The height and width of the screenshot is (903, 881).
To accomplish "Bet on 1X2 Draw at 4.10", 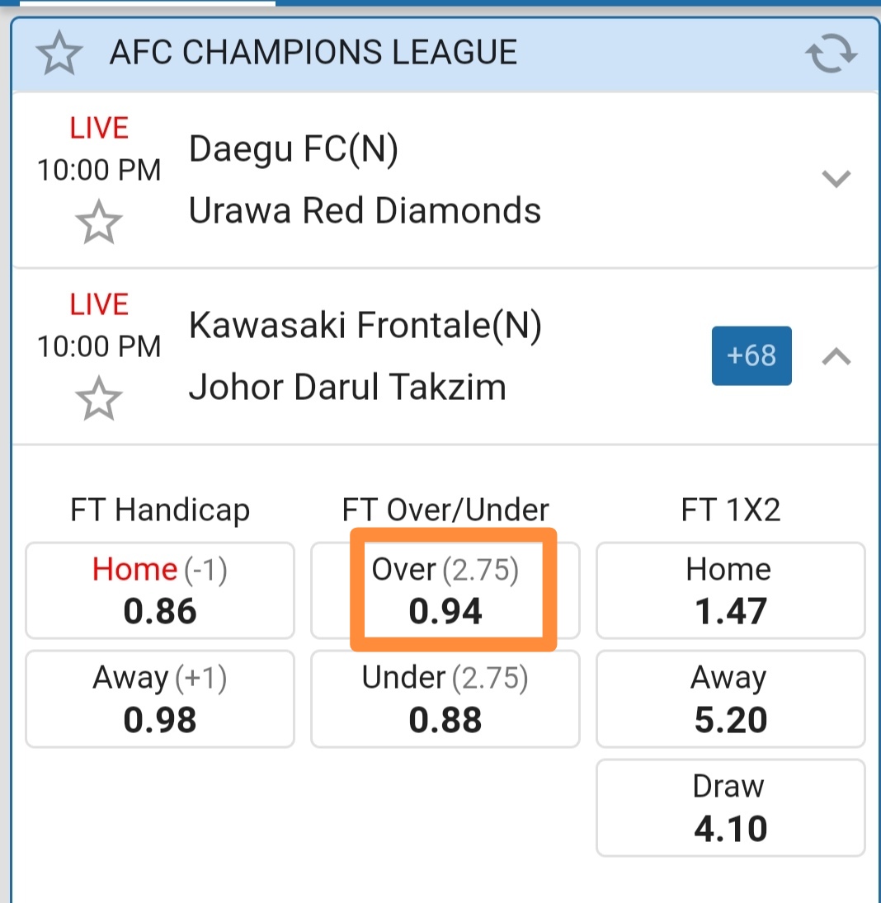I will (x=730, y=808).
